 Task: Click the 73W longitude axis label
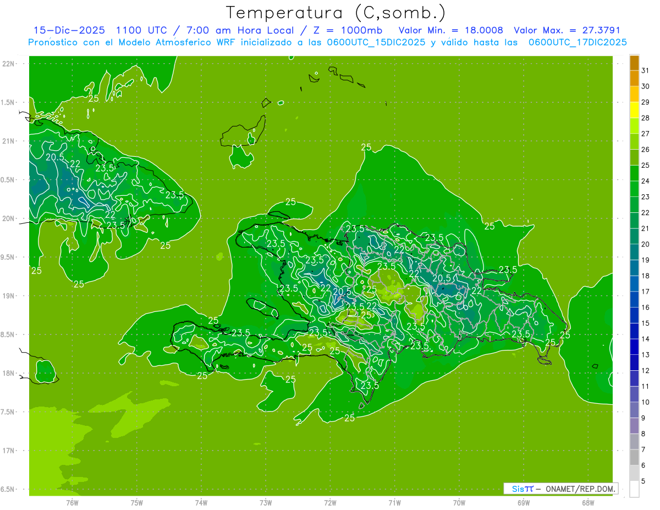pyautogui.click(x=266, y=502)
